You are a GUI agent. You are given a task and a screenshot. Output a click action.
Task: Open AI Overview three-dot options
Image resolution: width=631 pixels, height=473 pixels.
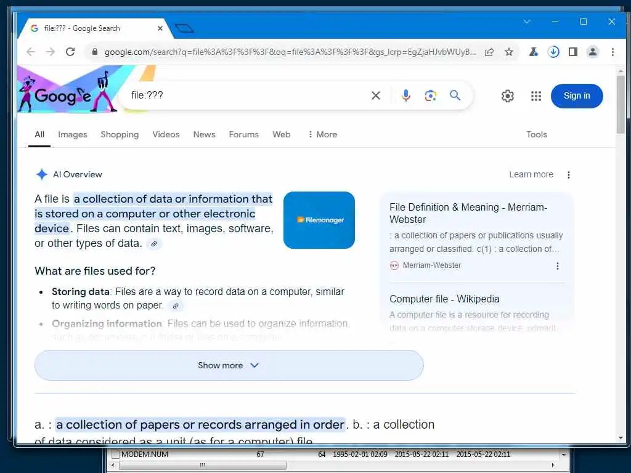point(569,174)
